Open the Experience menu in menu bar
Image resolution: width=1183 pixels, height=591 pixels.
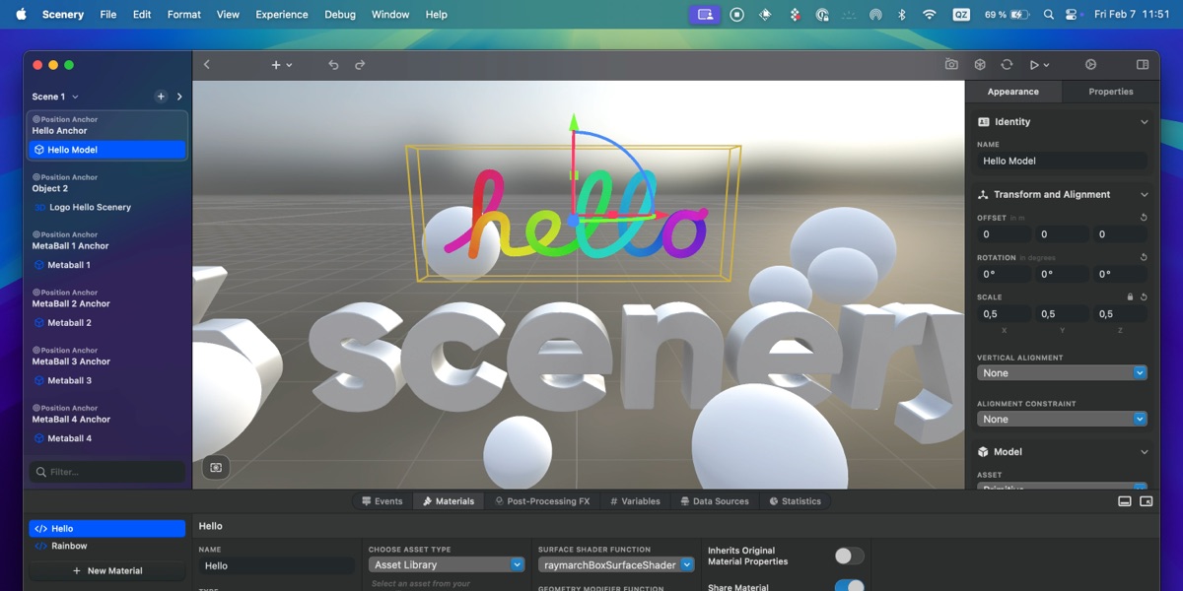click(x=282, y=15)
